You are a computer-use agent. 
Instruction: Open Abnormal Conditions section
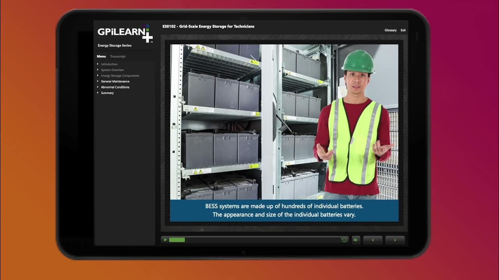pyautogui.click(x=115, y=87)
